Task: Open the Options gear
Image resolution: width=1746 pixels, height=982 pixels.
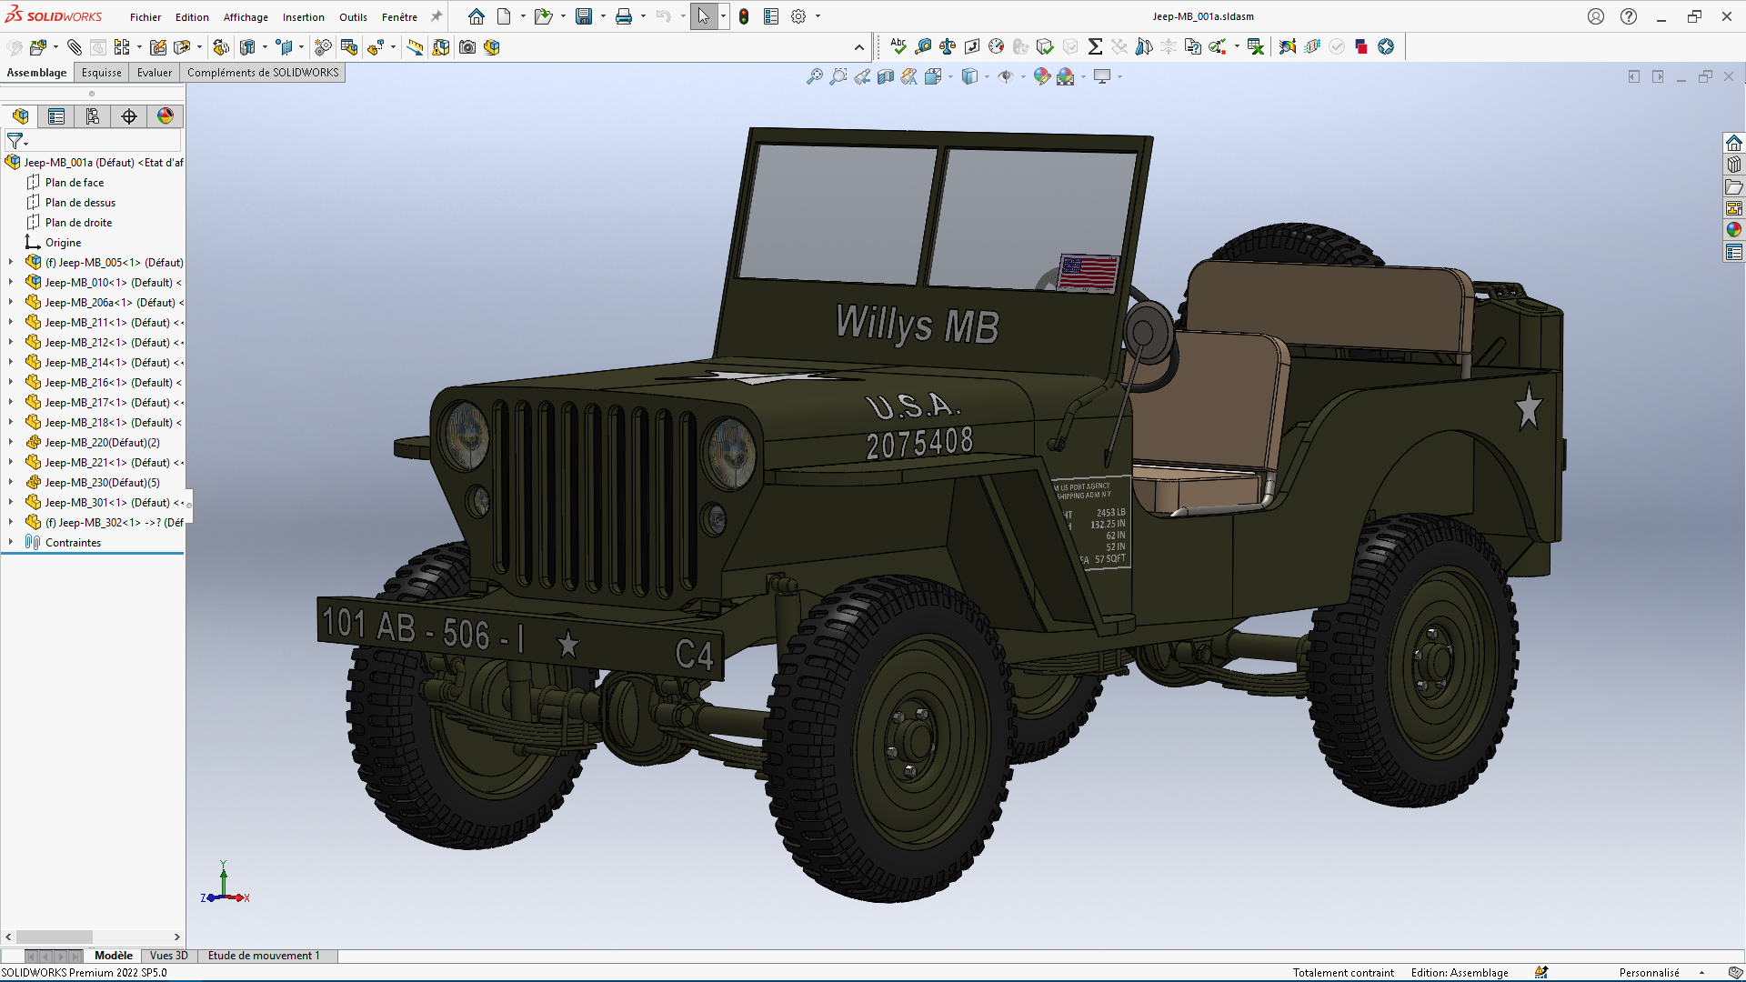Action: [x=798, y=16]
